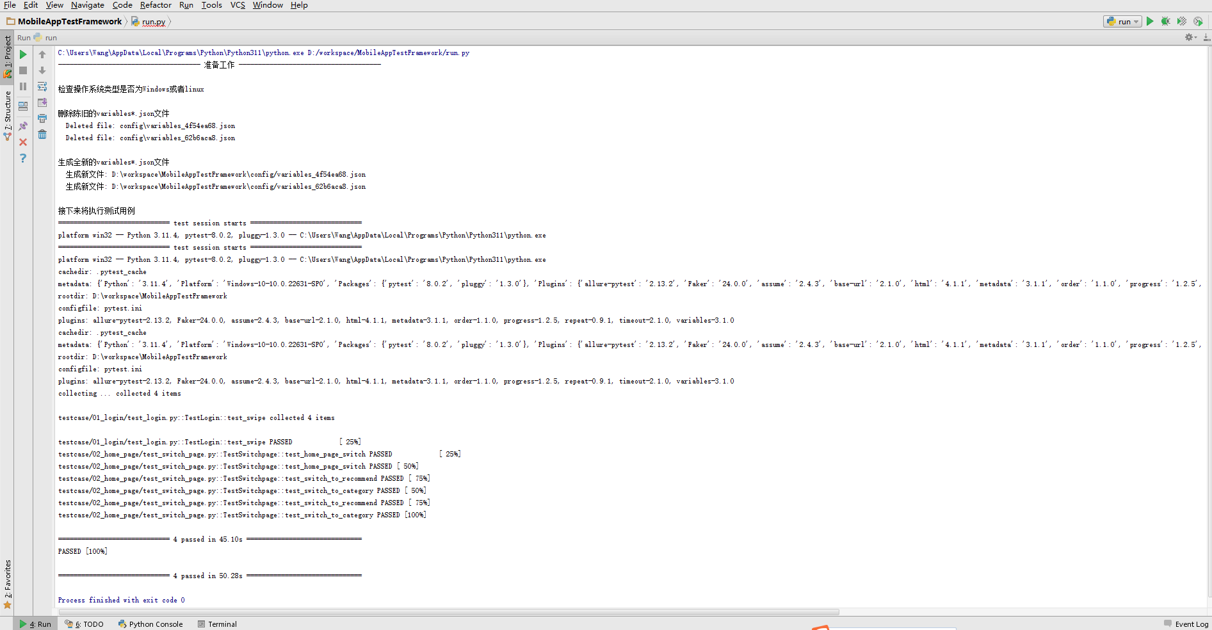
Task: Pin the Run tab with the pin icon
Action: tap(23, 126)
